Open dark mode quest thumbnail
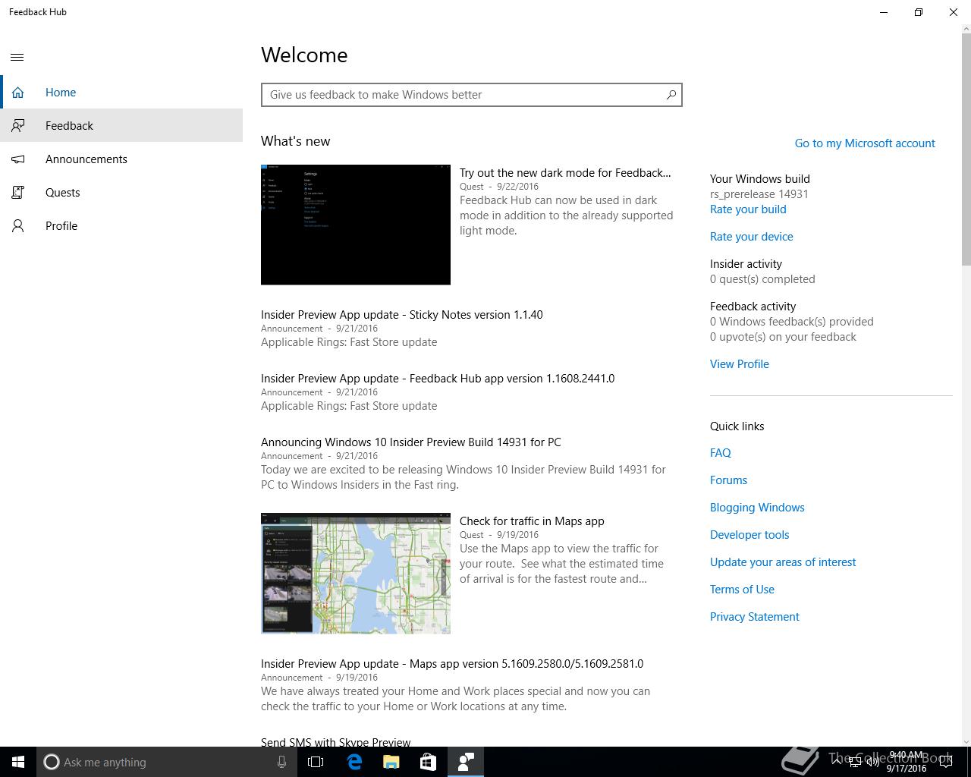 [x=356, y=225]
